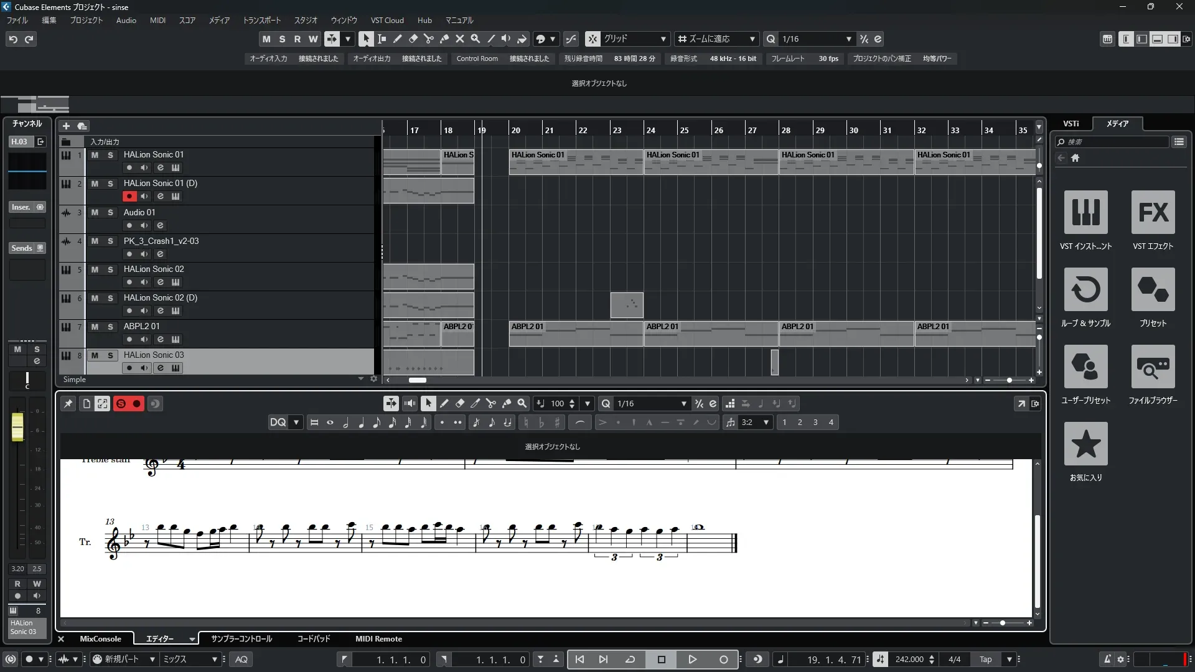Click the channel volume fader handle
Image resolution: width=1195 pixels, height=672 pixels.
click(x=17, y=427)
